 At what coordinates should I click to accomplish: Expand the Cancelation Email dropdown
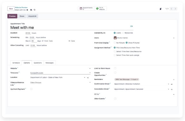[168, 89]
